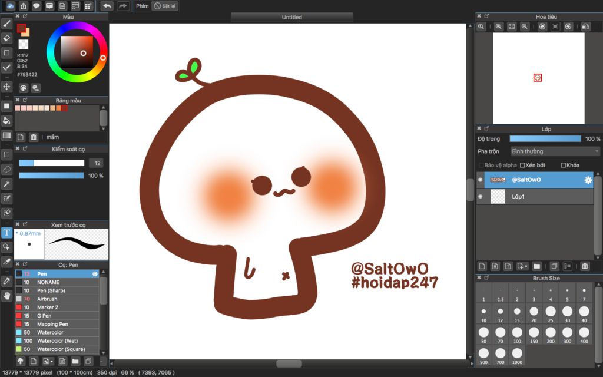Screen dimensions: 603x377
Task: Pop out the Màu panel
Action: pyautogui.click(x=25, y=16)
